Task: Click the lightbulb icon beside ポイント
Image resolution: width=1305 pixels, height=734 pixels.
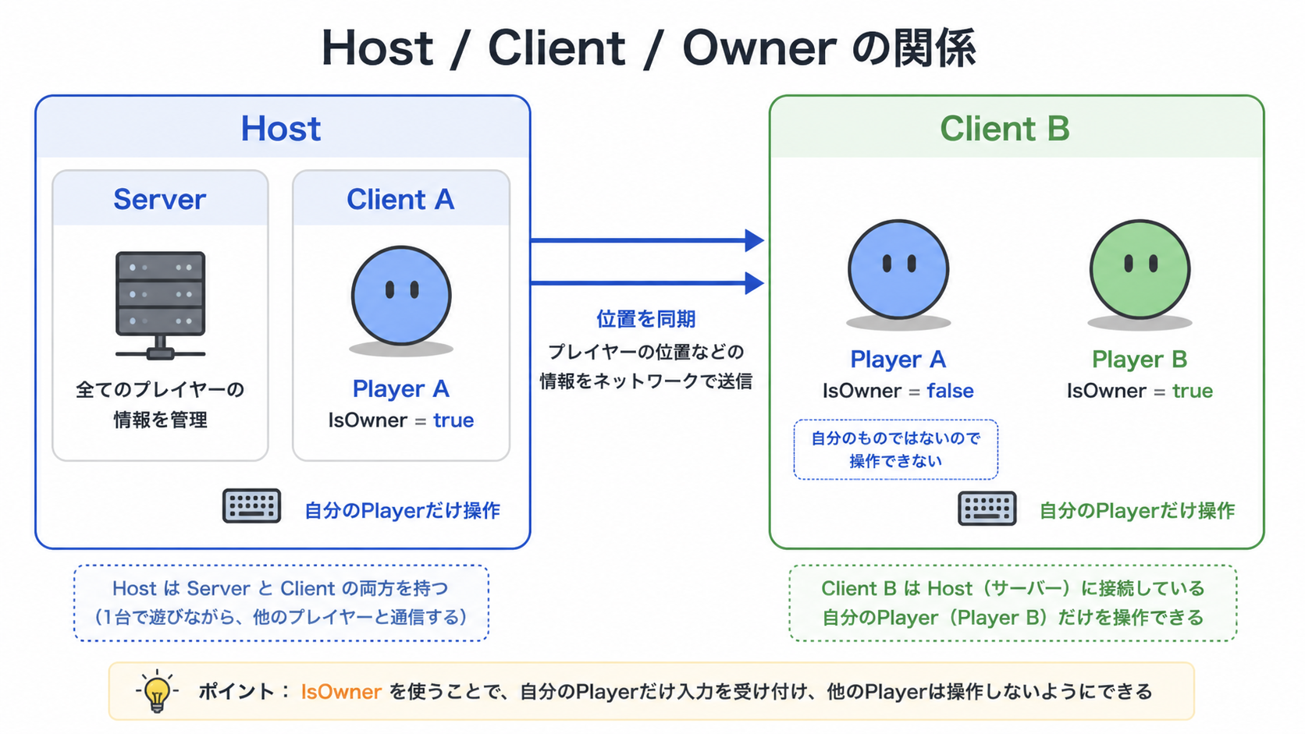Action: (157, 691)
